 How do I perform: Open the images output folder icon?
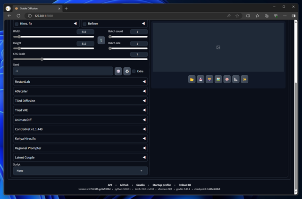(192, 80)
